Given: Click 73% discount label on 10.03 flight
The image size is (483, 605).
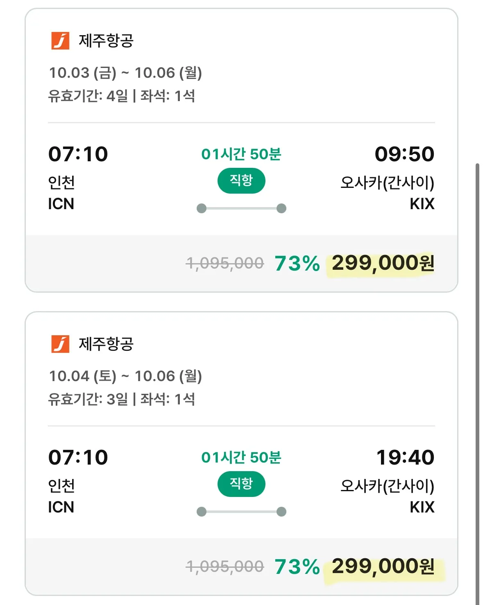Looking at the screenshot, I should (x=297, y=263).
